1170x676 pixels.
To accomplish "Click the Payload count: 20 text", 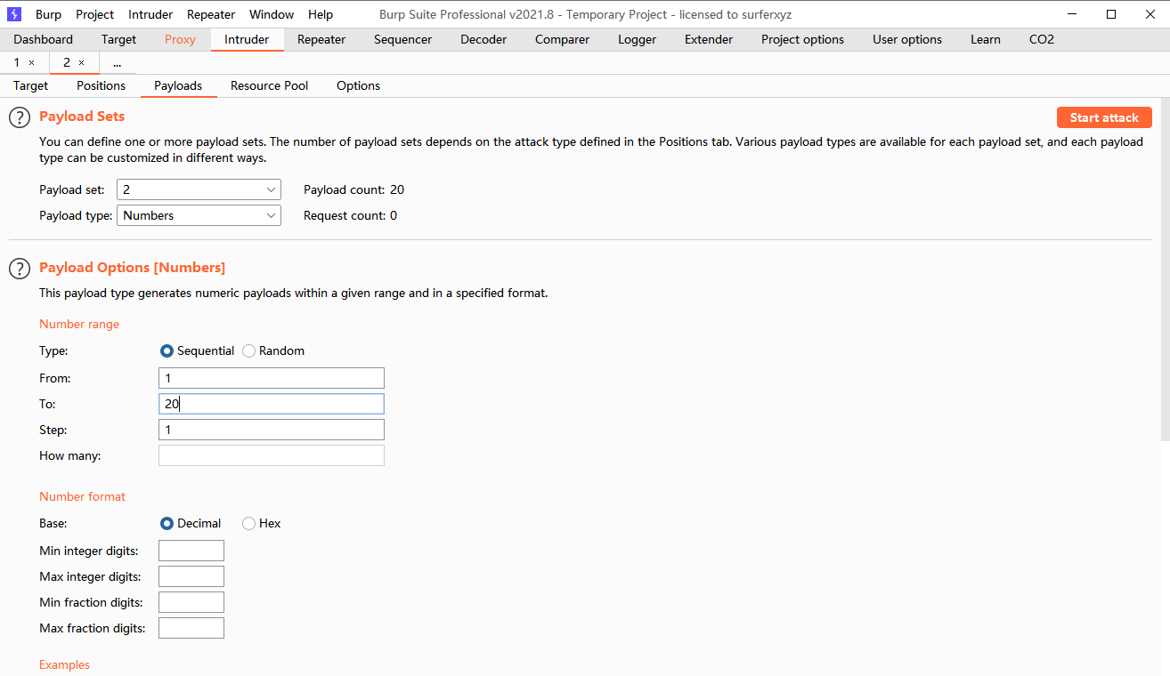I will point(353,189).
